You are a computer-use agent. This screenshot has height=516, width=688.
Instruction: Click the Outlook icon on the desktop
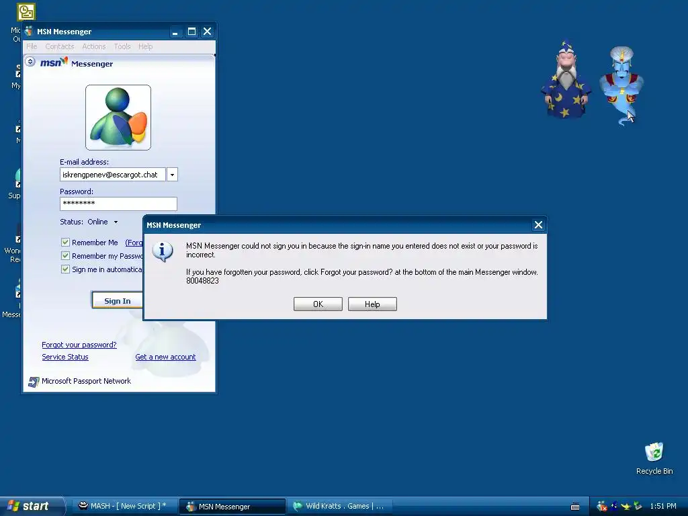point(26,12)
